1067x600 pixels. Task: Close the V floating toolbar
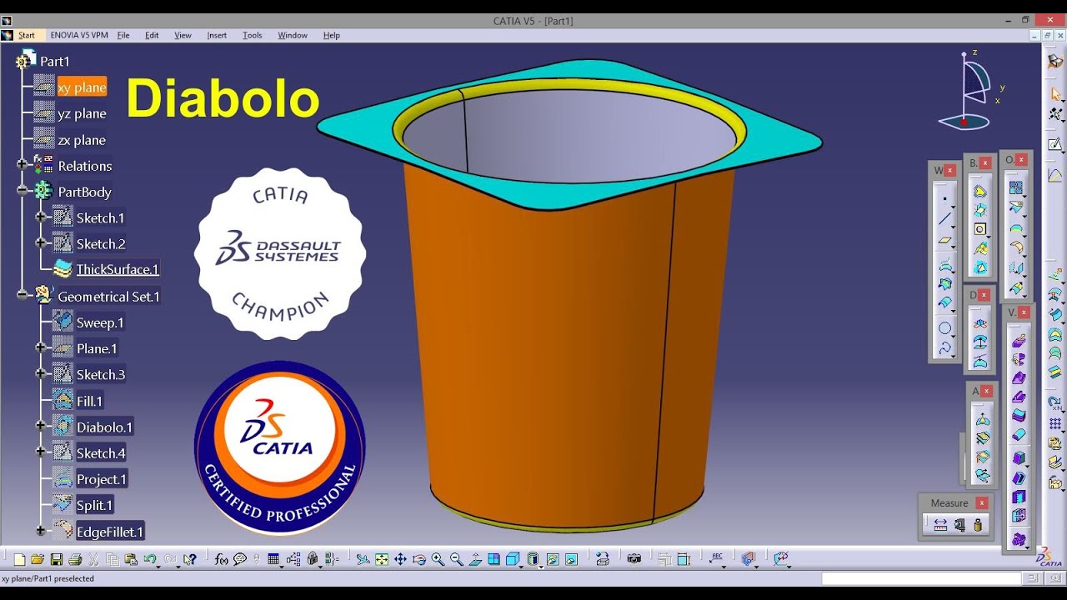[x=1024, y=312]
